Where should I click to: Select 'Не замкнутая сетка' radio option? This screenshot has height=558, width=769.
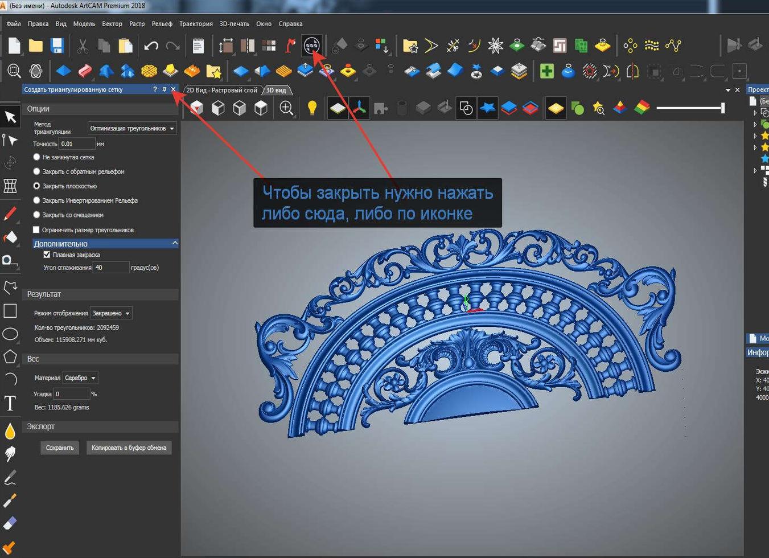[37, 157]
